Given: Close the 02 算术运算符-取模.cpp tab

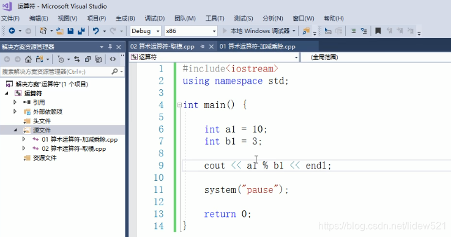Looking at the screenshot, I should (211, 46).
